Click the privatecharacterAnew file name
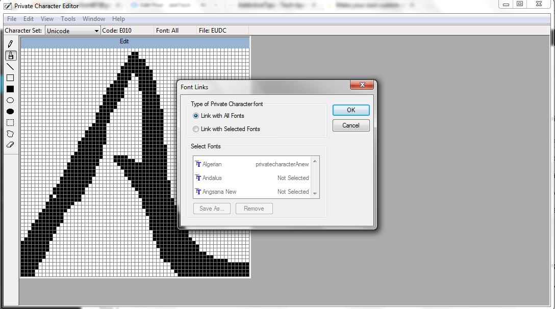555x309 pixels. point(282,164)
